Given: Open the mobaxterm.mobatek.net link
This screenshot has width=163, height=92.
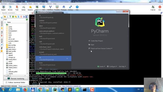Looking at the screenshot, I should (x=71, y=86).
